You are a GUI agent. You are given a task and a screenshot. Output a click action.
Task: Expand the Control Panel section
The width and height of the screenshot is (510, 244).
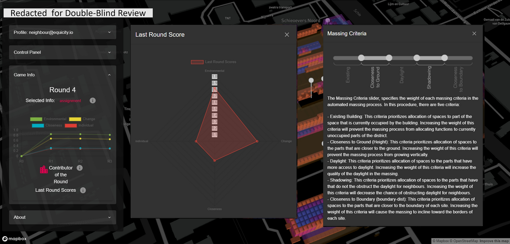point(62,52)
